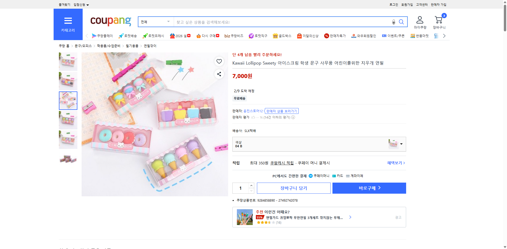The width and height of the screenshot is (507, 249).
Task: Select the 로켓배송 navigation icon
Action: click(x=121, y=36)
